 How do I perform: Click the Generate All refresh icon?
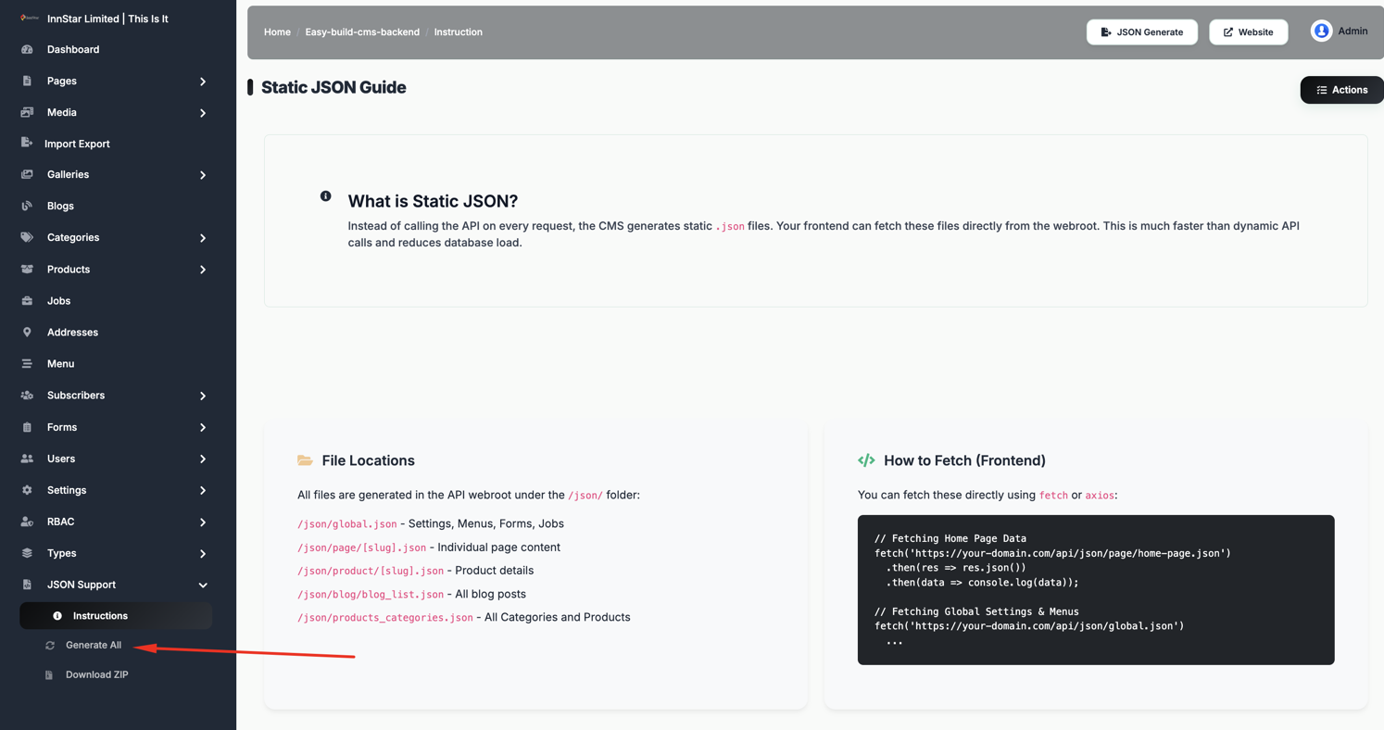pyautogui.click(x=50, y=646)
